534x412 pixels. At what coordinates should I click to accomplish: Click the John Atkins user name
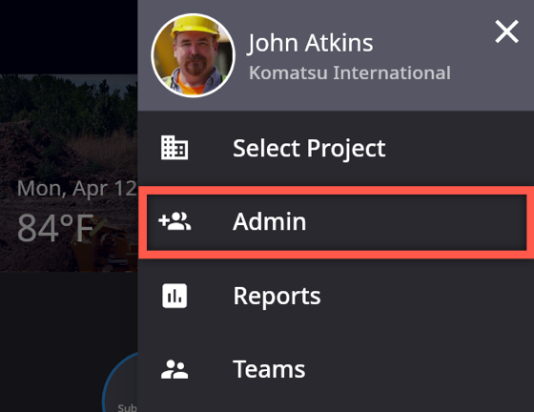(x=310, y=43)
